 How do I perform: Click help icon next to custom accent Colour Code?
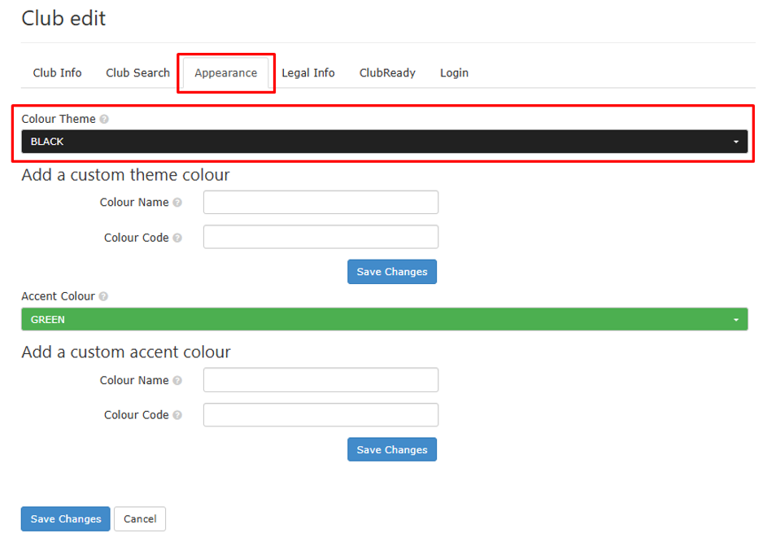pos(177,416)
